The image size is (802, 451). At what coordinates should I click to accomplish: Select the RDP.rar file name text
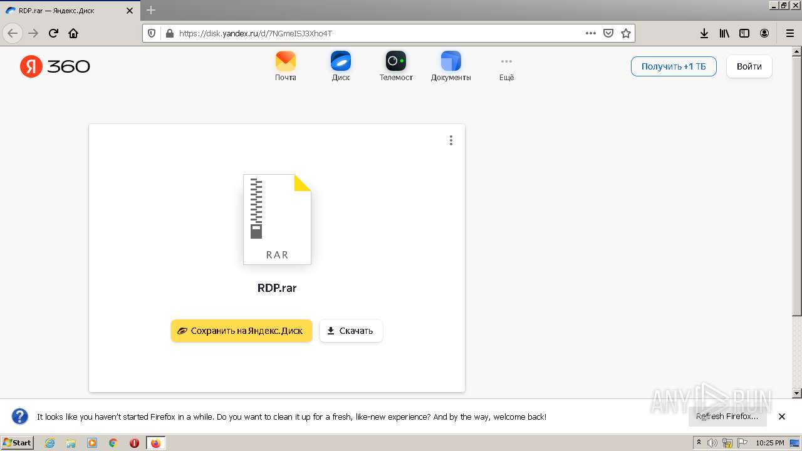(277, 288)
